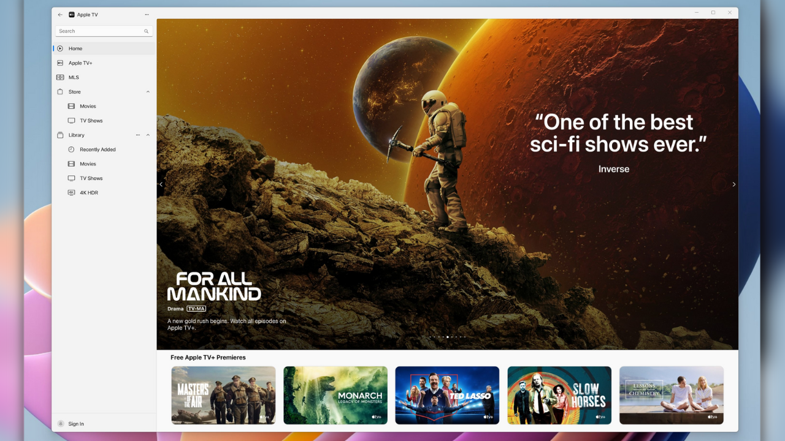Screen dimensions: 785x441
Task: Click the Home play-circle icon
Action: point(60,48)
